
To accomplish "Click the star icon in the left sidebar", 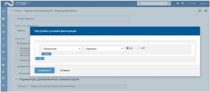I will coord(3,86).
